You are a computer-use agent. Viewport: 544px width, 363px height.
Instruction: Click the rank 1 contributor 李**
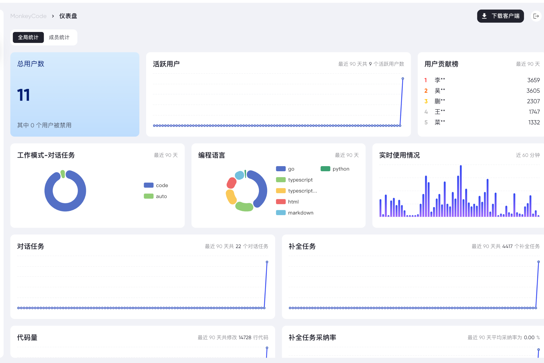[x=440, y=80]
